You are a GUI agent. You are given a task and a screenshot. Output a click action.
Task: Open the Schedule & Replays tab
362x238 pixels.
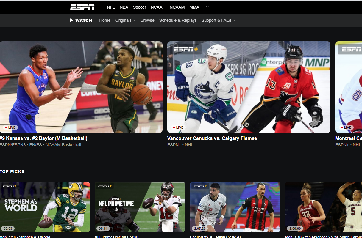178,20
